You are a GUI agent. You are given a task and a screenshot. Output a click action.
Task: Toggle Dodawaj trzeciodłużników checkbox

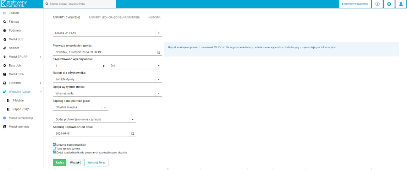click(x=54, y=145)
